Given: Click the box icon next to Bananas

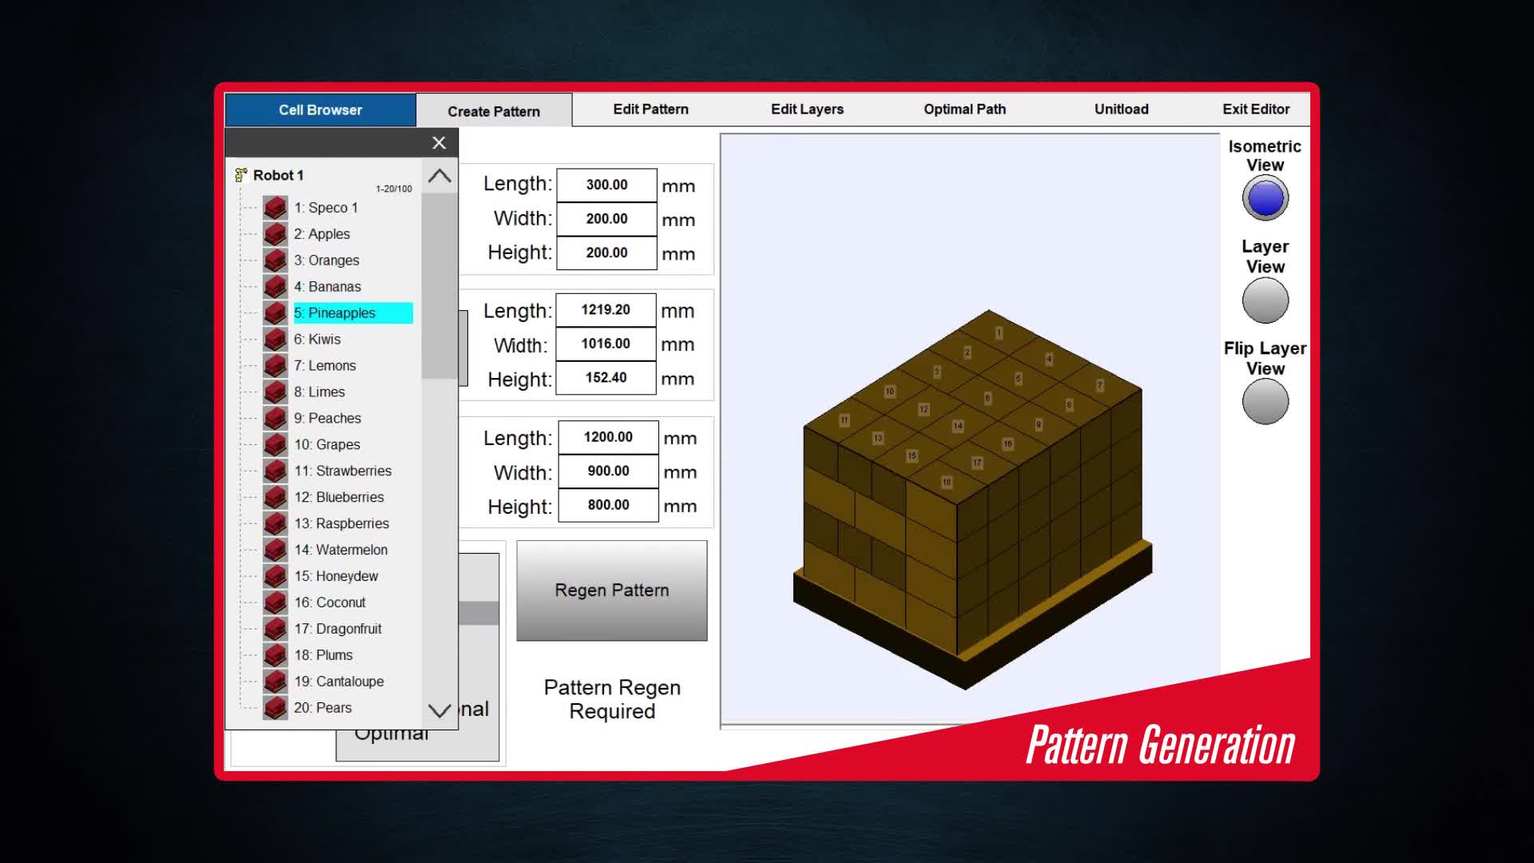Looking at the screenshot, I should (x=275, y=287).
